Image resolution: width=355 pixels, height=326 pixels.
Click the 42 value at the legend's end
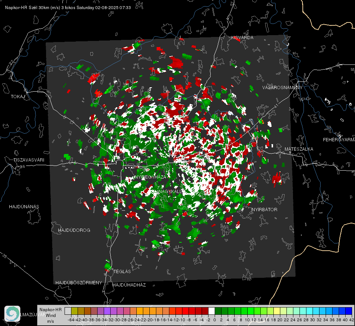[351, 320]
